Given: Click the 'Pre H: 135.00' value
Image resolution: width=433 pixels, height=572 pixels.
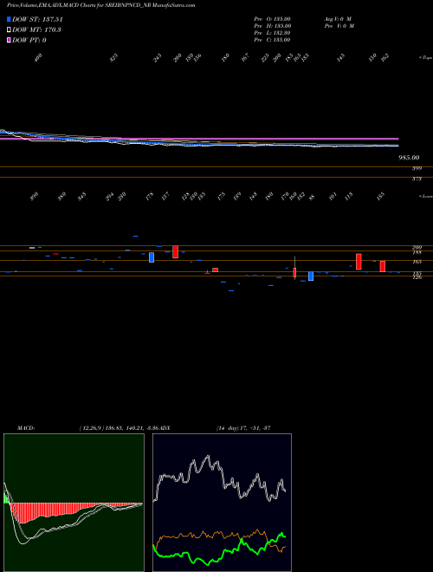Looking at the screenshot, I should coord(272,26).
